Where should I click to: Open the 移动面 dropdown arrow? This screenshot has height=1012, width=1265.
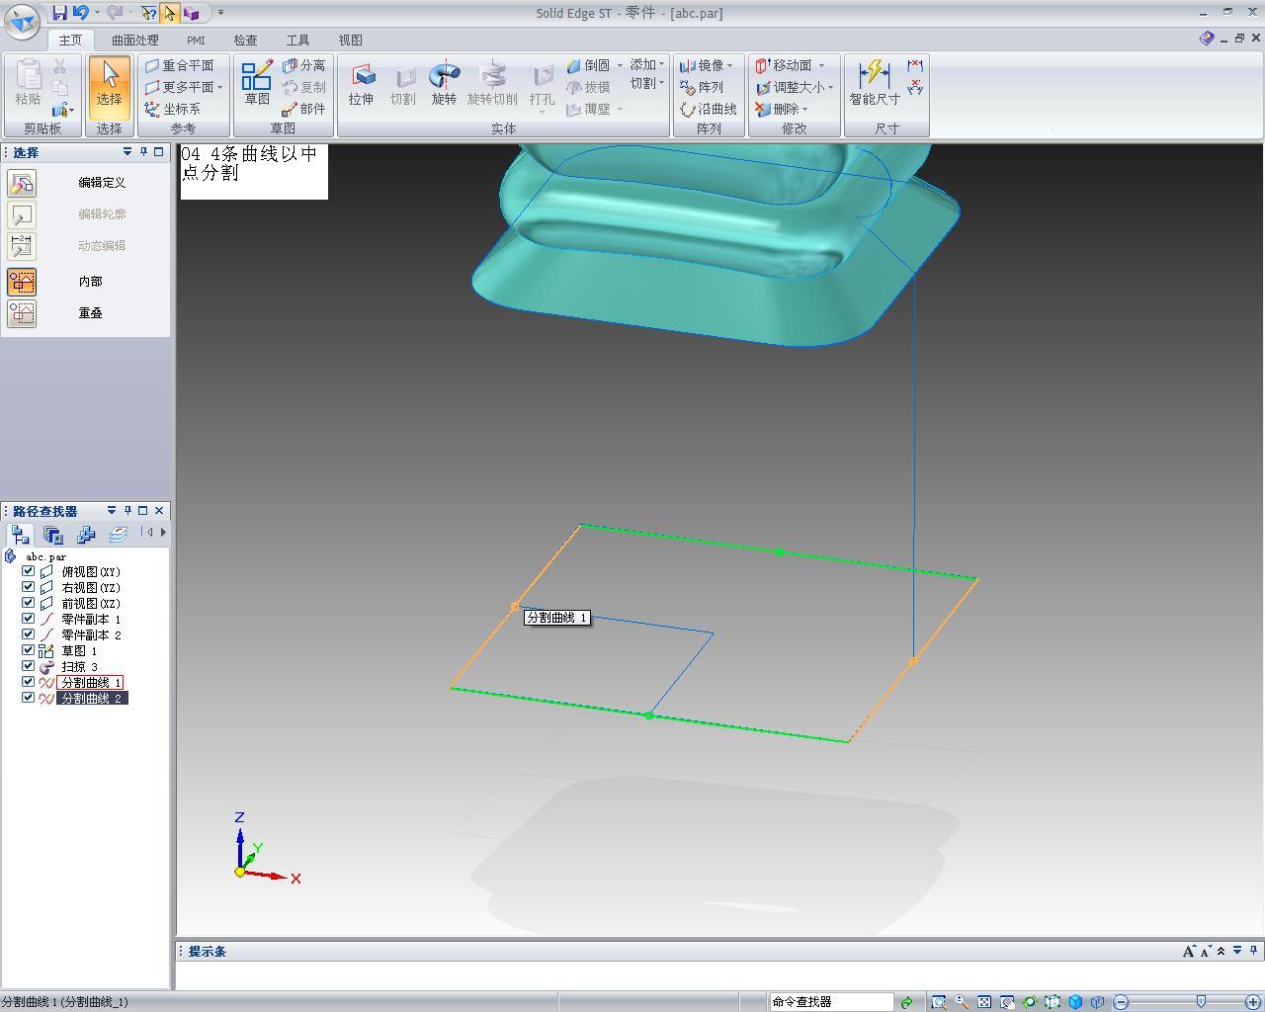point(820,65)
